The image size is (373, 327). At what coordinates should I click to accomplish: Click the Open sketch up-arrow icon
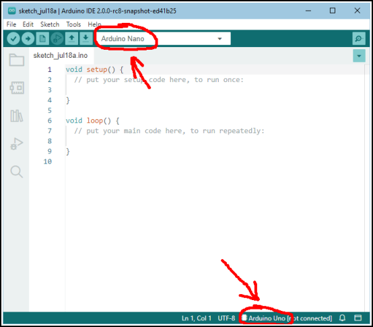[71, 38]
